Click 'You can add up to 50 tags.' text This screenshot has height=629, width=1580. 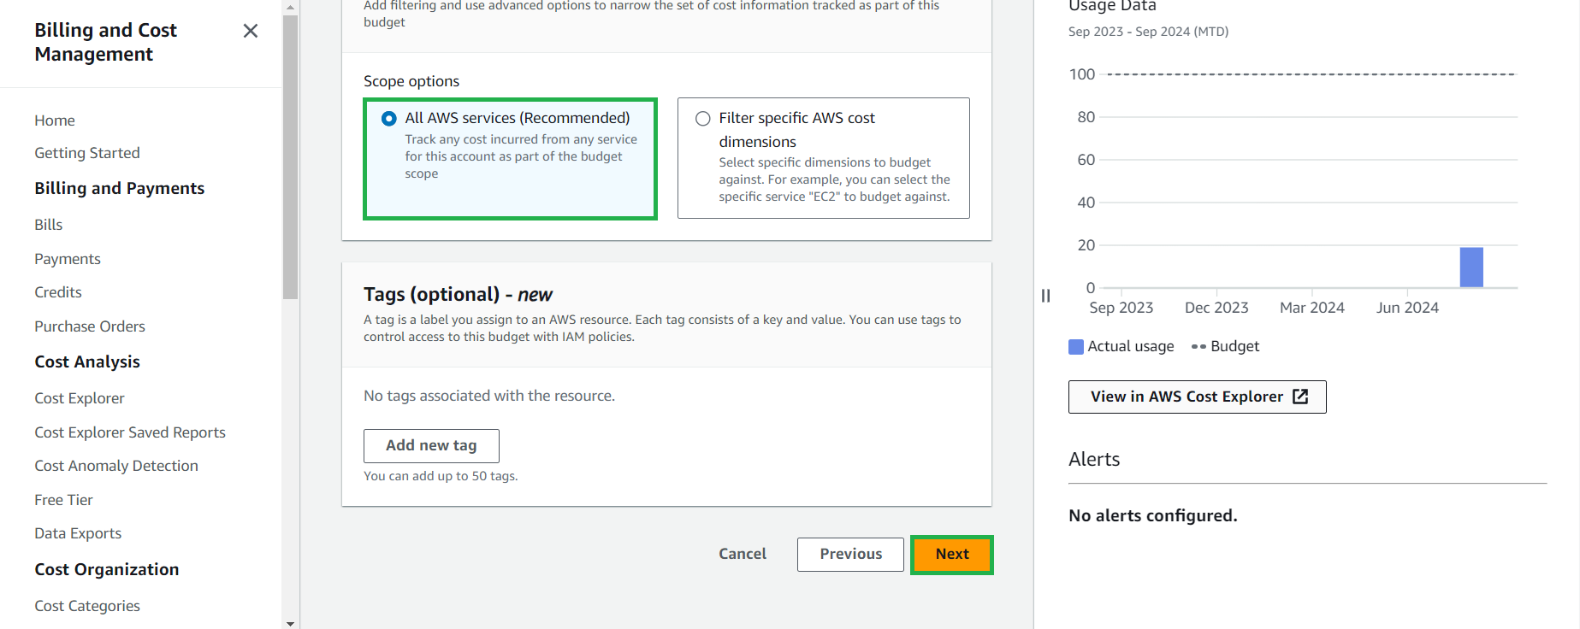click(x=441, y=476)
